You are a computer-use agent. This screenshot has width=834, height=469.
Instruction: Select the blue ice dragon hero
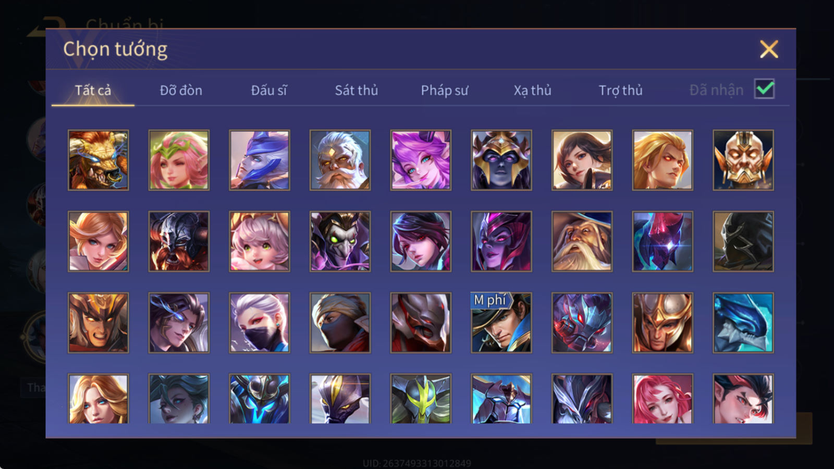pos(743,323)
